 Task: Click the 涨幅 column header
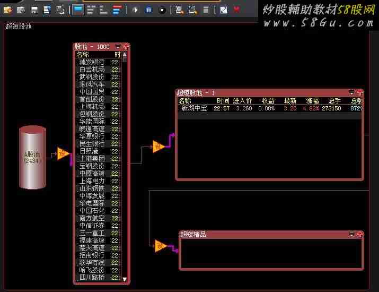(x=312, y=101)
